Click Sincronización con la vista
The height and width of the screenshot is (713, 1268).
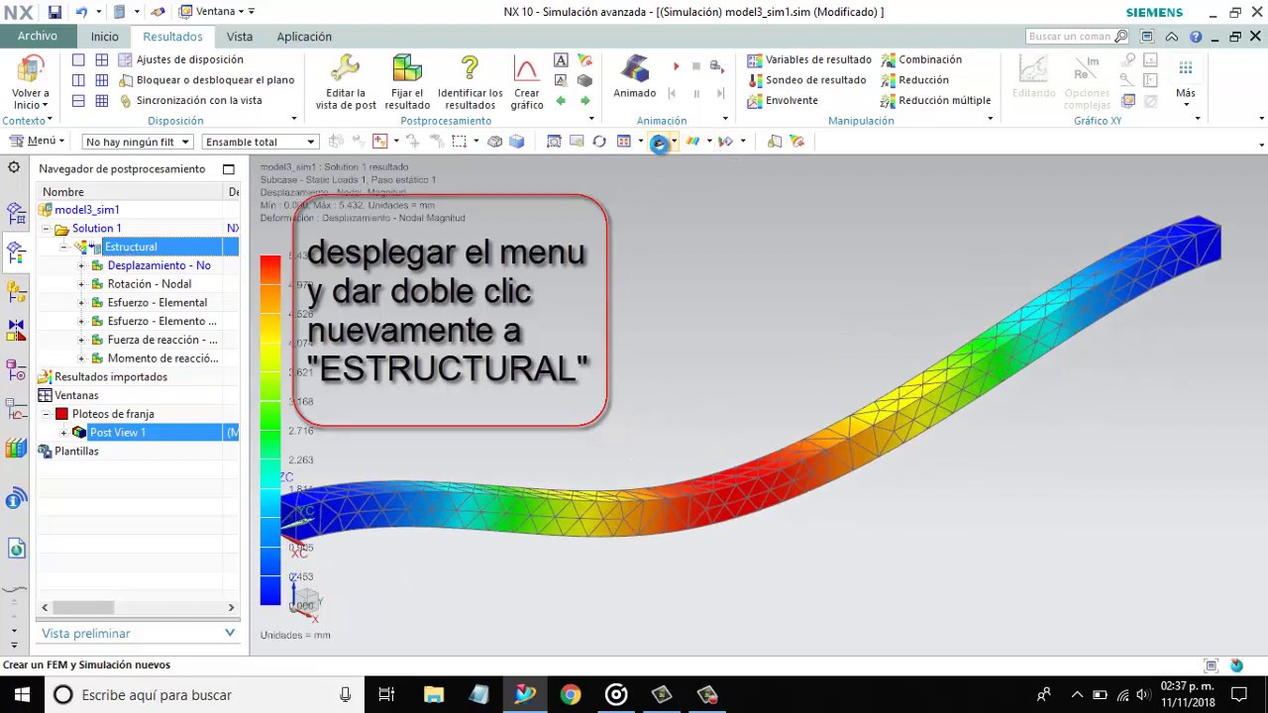point(190,100)
